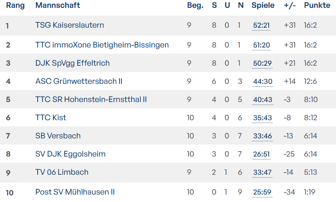Open the 26:51 score of Eggolsheim
Image resolution: width=336 pixels, height=202 pixels.
click(x=261, y=154)
